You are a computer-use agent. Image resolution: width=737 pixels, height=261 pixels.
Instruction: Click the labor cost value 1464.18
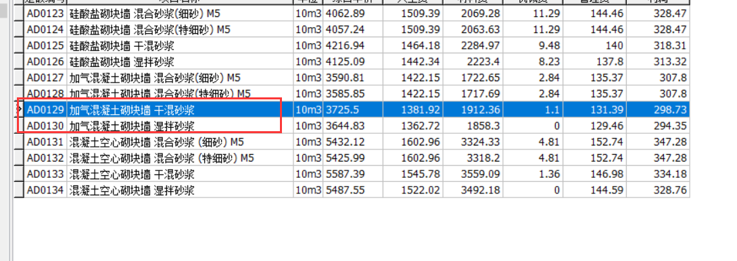tap(421, 45)
